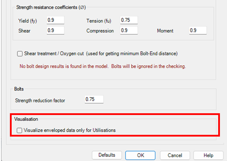
Task: Click the "Moment" label text
Action: 165,31
